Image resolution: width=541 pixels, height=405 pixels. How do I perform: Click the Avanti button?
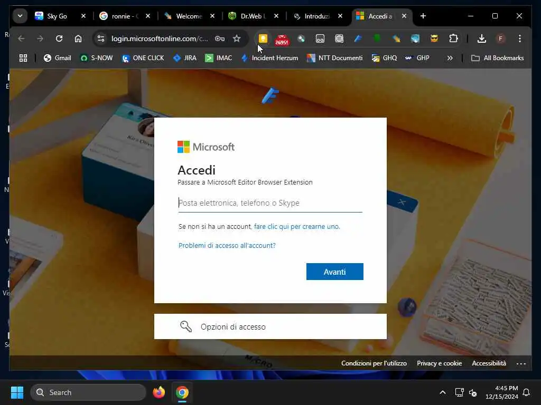tap(334, 272)
